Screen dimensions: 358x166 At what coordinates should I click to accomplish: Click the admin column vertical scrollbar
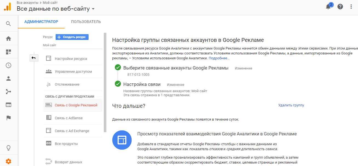(x=105, y=82)
